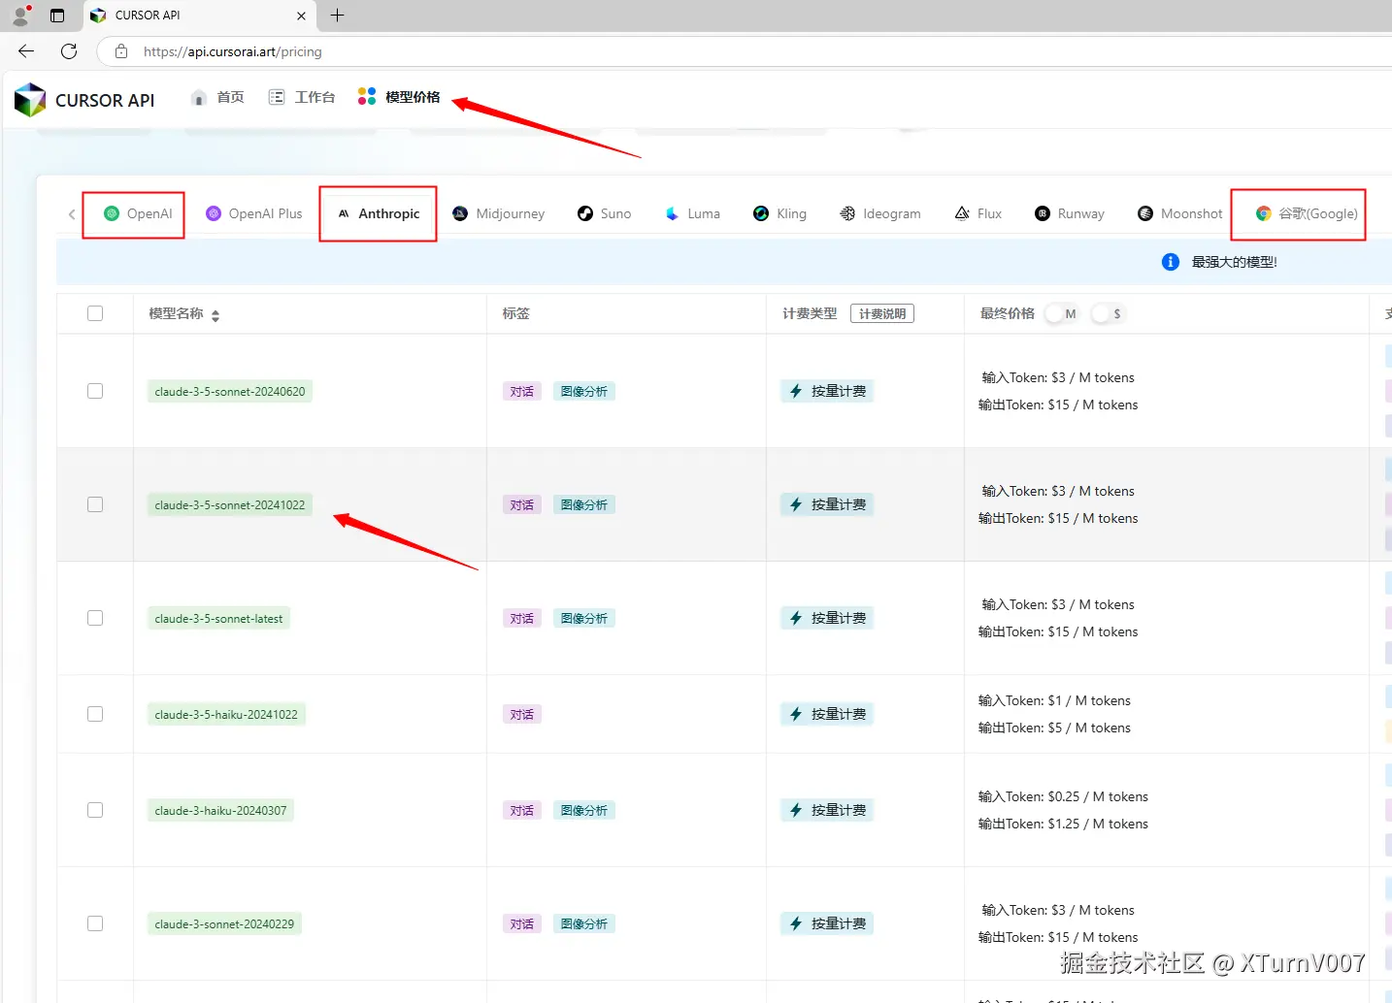Image resolution: width=1392 pixels, height=1003 pixels.
Task: Click the 标签 column header
Action: 516,313
